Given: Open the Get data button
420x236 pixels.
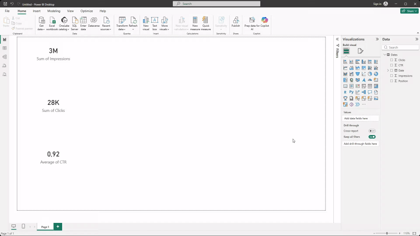Looking at the screenshot, I should (x=41, y=24).
